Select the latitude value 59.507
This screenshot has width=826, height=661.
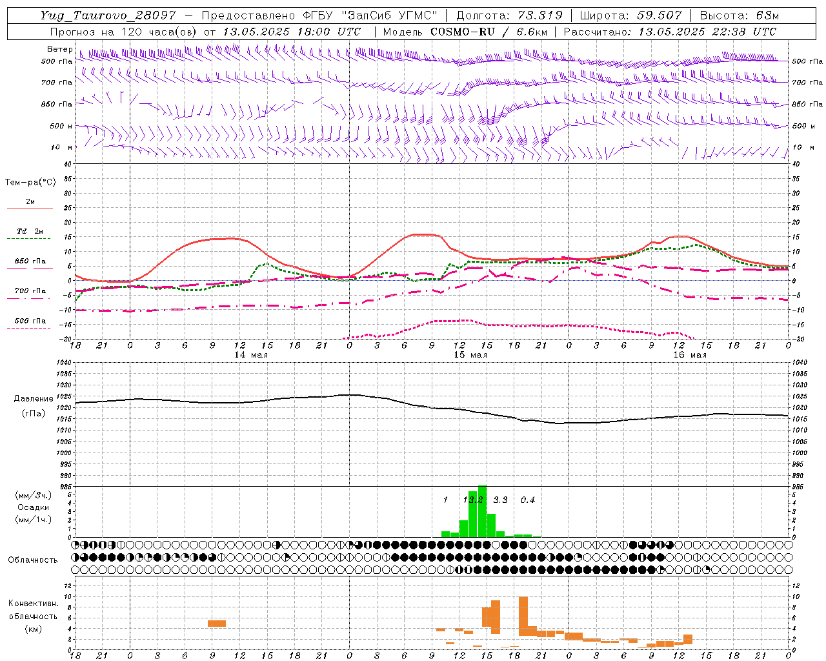pos(660,15)
